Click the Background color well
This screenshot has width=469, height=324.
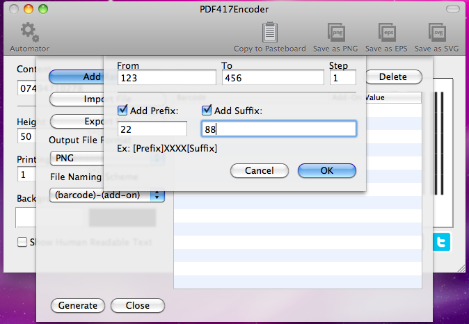point(26,218)
